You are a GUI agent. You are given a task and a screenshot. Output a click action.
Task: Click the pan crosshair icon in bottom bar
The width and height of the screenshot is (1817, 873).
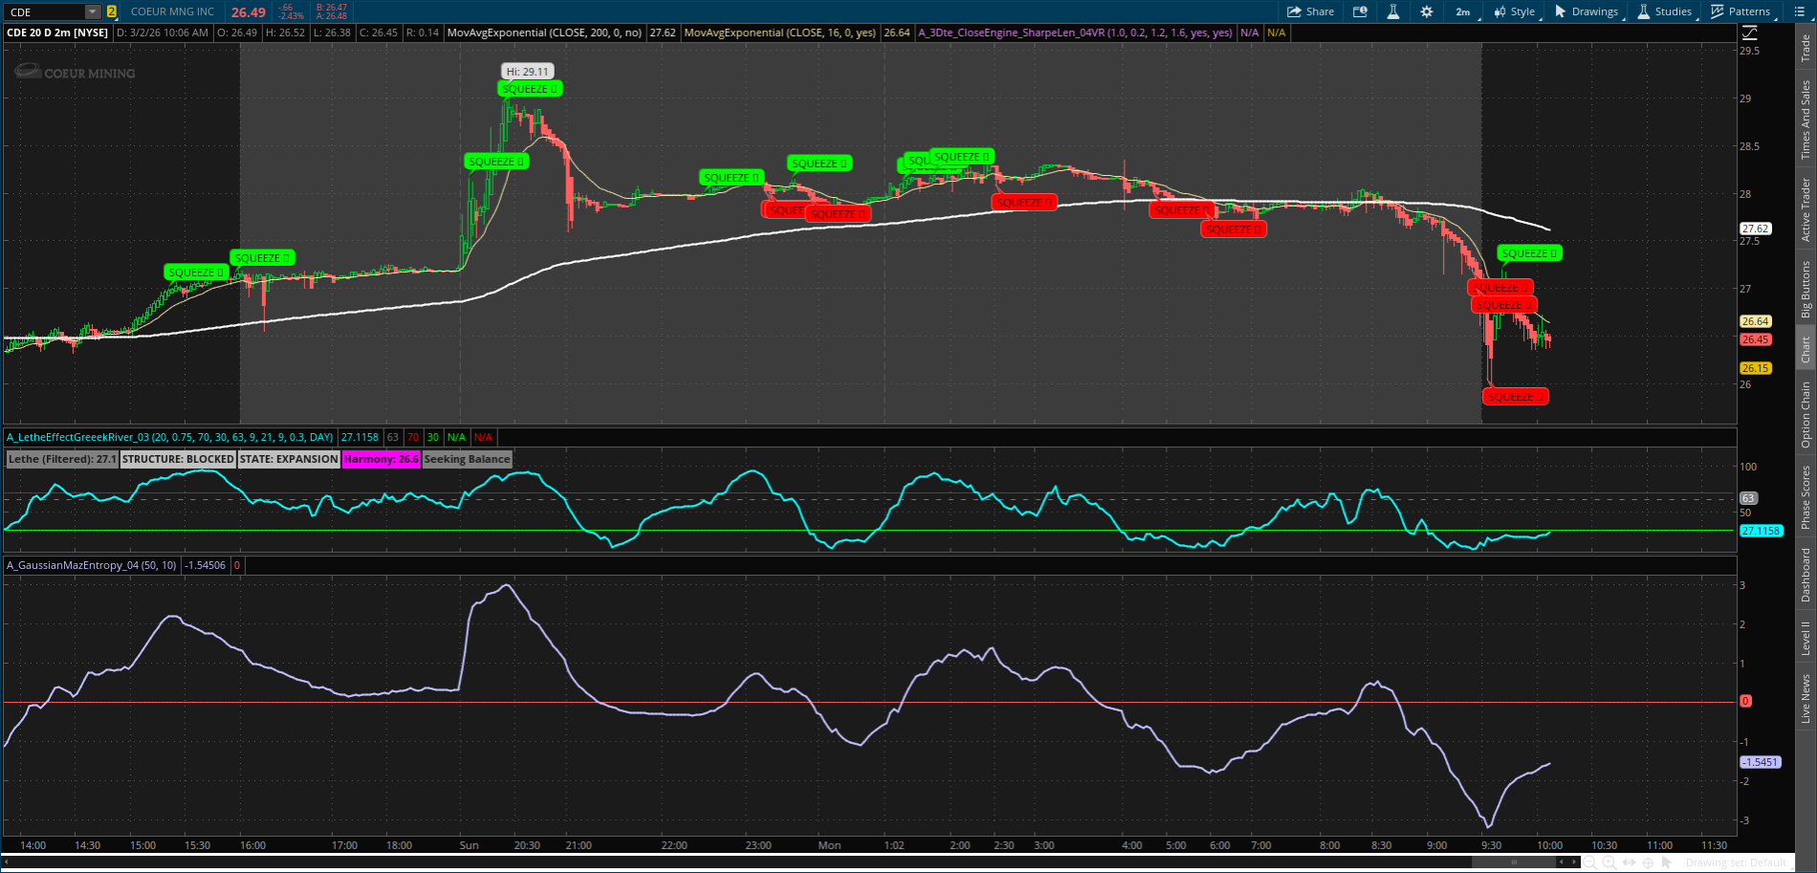(x=1649, y=862)
